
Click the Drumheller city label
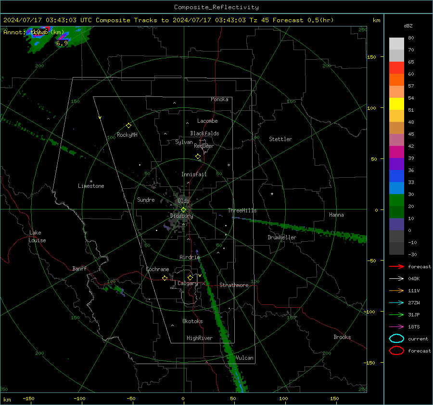[x=282, y=237]
